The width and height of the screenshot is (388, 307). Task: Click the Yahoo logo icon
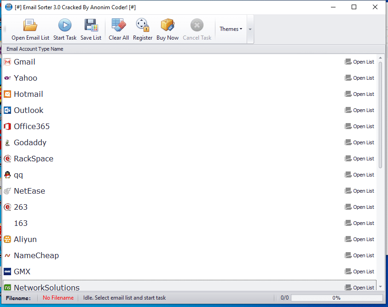tap(7, 78)
